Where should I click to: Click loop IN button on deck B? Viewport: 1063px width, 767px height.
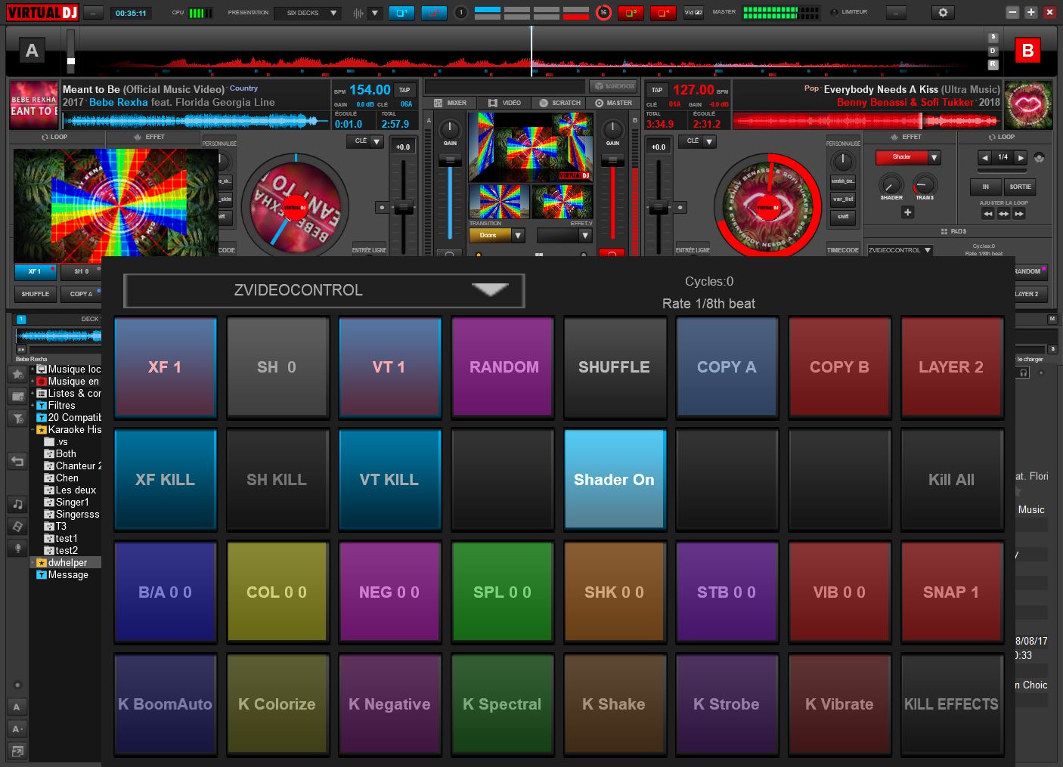click(985, 187)
